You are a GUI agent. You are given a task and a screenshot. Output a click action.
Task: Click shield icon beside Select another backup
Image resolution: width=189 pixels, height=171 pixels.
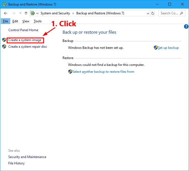tap(70, 72)
